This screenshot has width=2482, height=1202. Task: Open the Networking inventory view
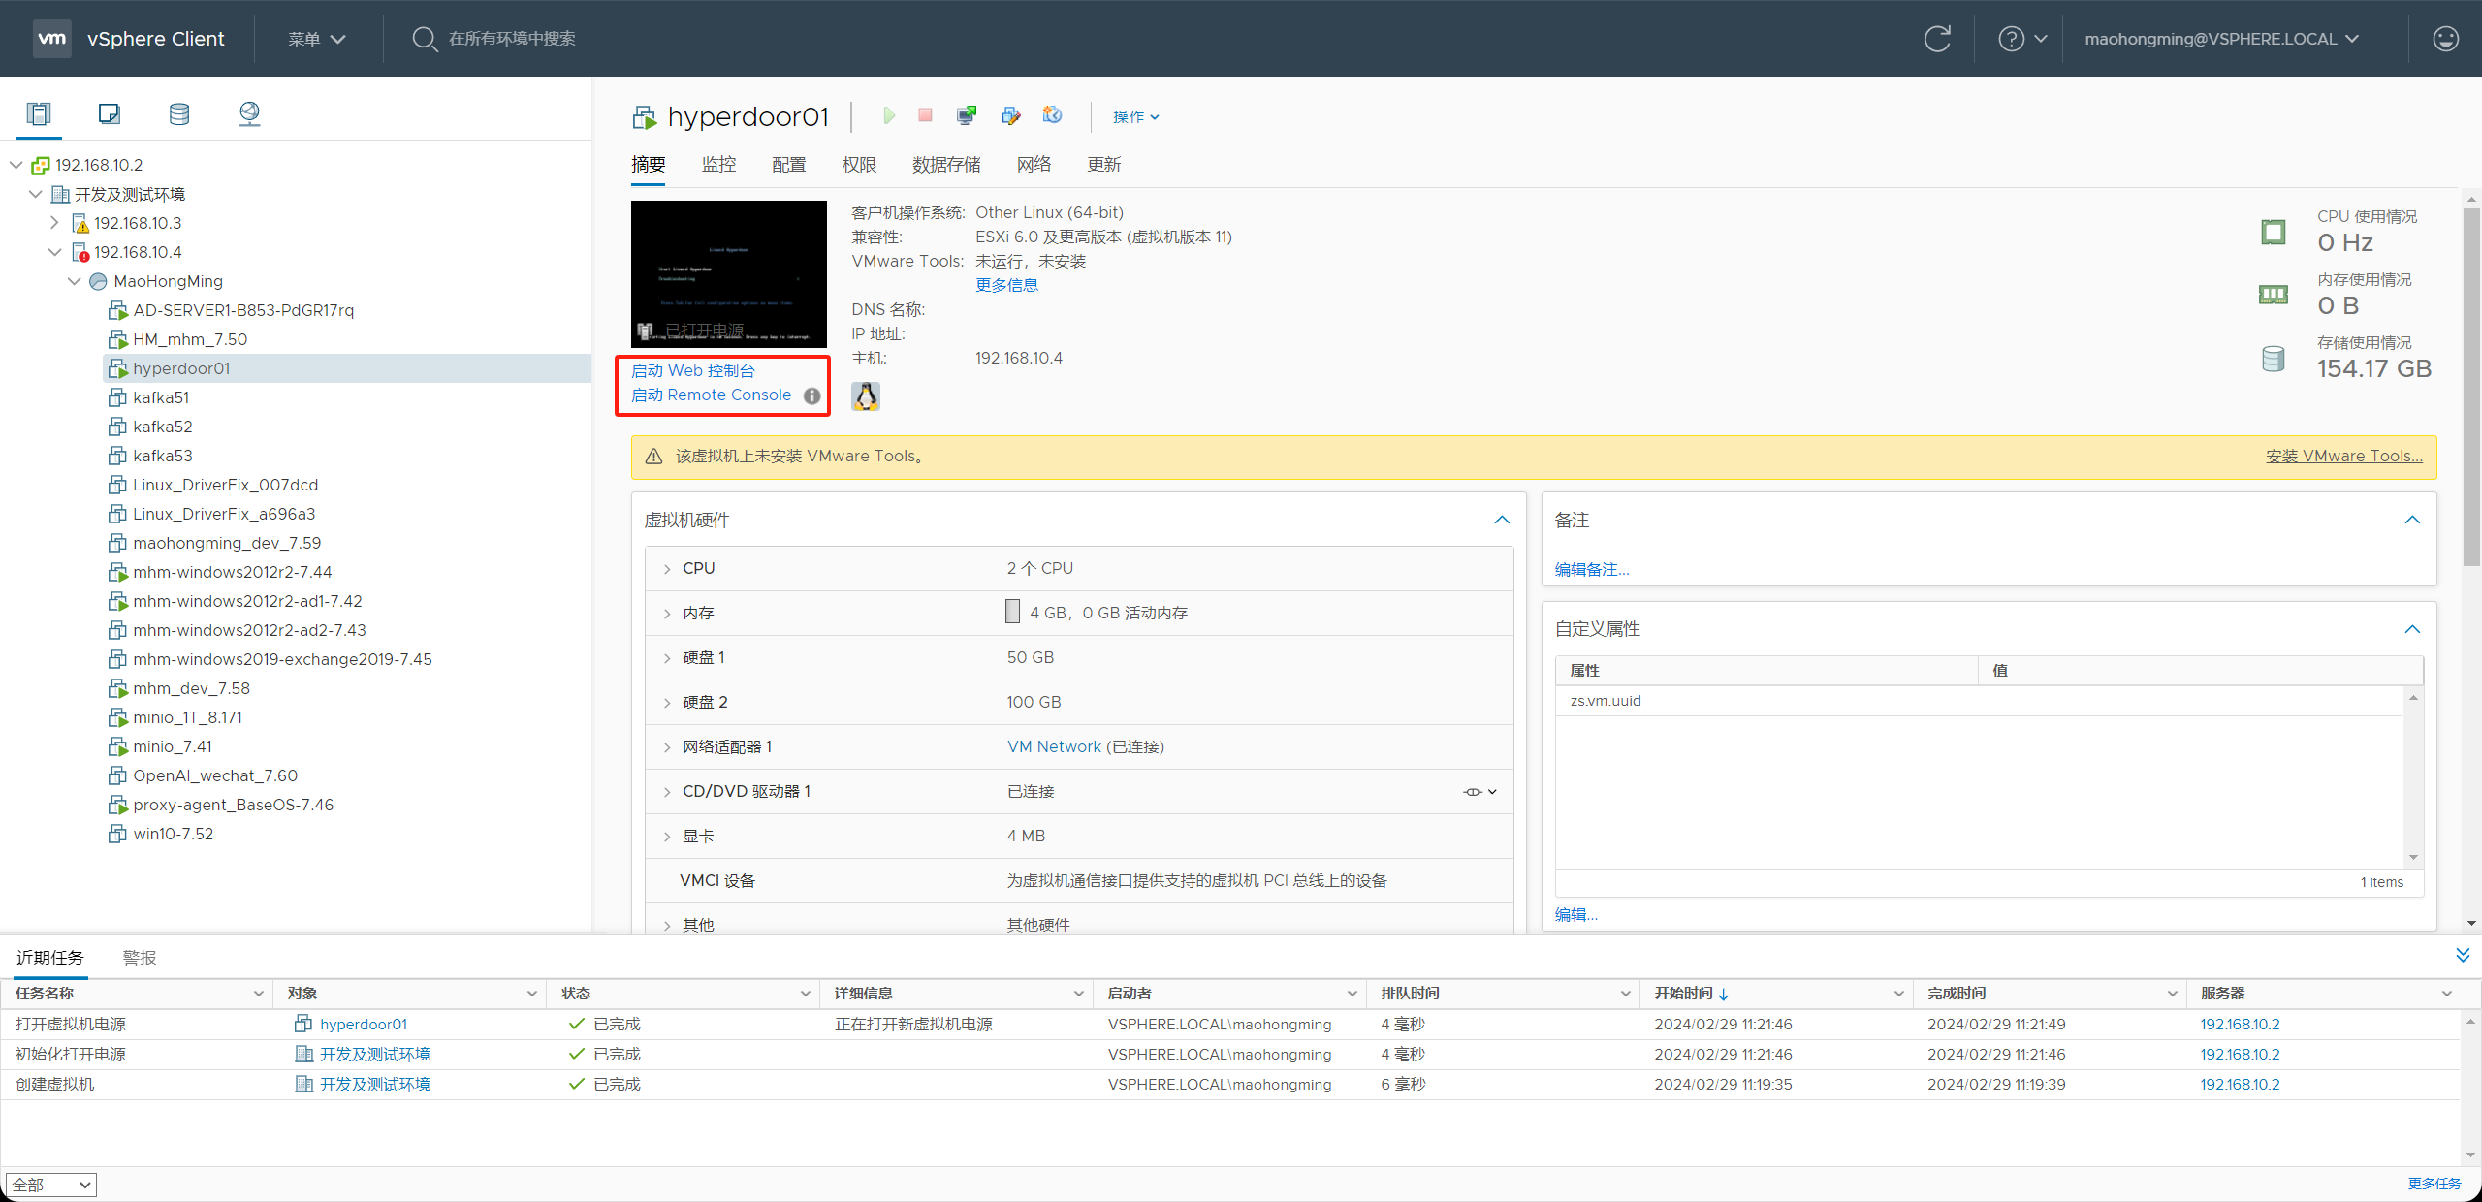(x=249, y=113)
